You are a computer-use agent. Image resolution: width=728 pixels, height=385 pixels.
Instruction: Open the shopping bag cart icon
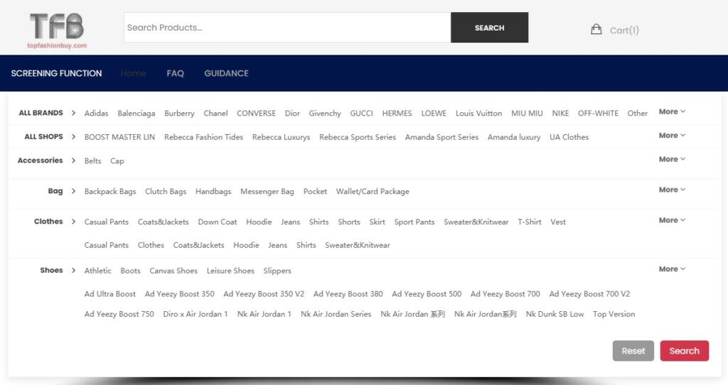point(596,30)
